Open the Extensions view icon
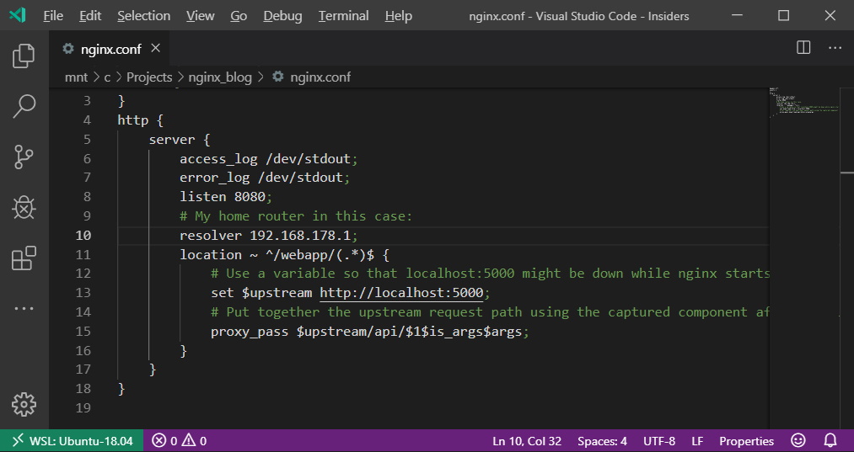This screenshot has height=452, width=854. (24, 258)
